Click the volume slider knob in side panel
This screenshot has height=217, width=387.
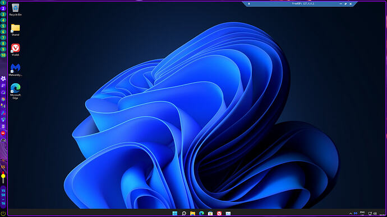(3, 176)
